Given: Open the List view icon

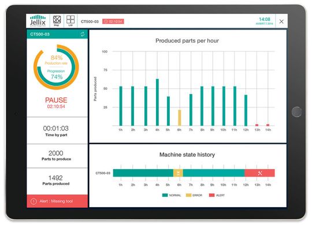Looking at the screenshot, I should point(70,21).
